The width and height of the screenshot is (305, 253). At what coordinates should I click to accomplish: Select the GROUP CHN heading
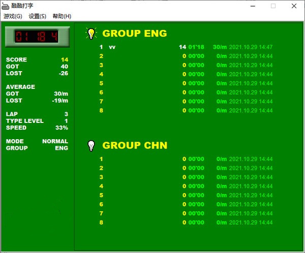pyautogui.click(x=135, y=145)
